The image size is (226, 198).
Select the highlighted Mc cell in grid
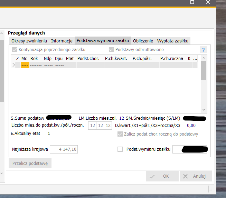click(x=25, y=65)
